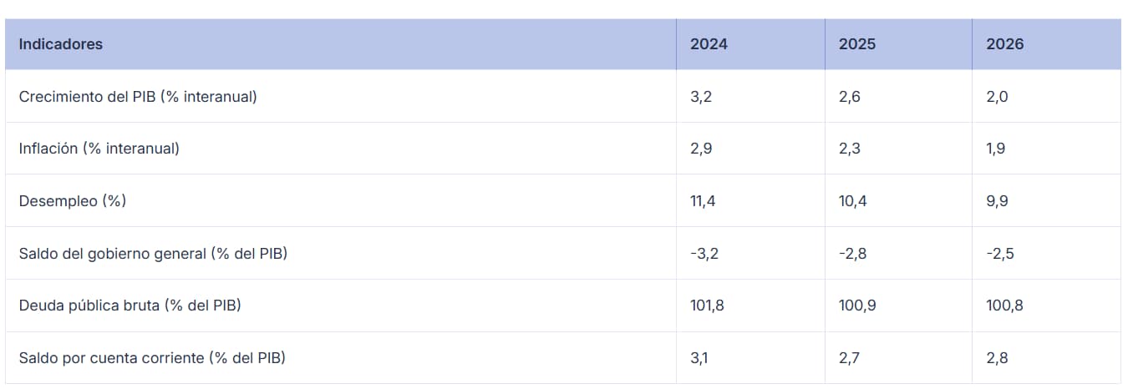
Task: Select the 2026 public debt value 100,8
Action: point(1005,306)
